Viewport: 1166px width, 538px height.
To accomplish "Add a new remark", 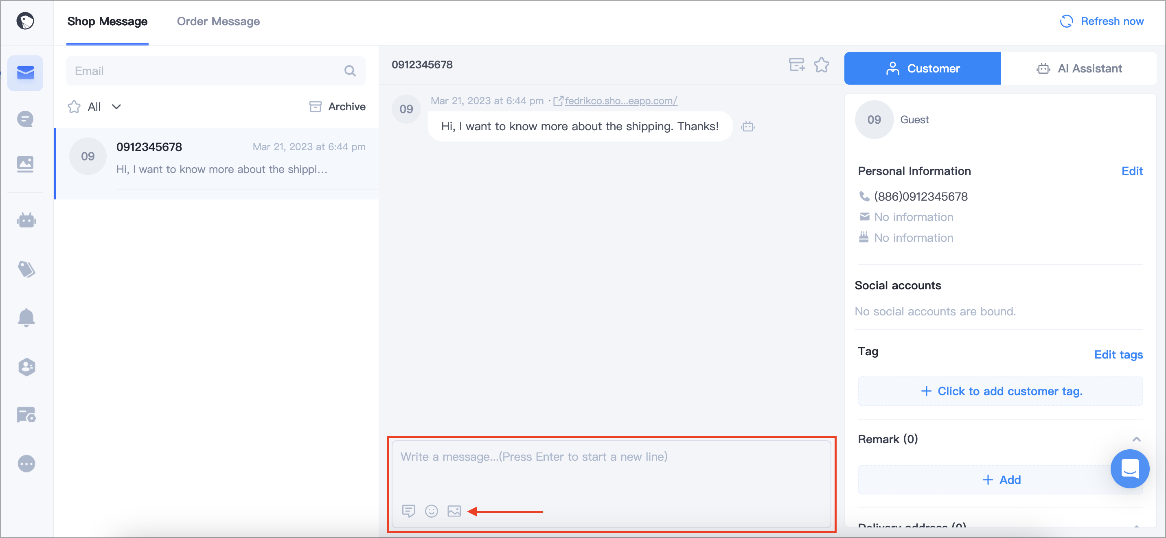I will click(x=1001, y=480).
